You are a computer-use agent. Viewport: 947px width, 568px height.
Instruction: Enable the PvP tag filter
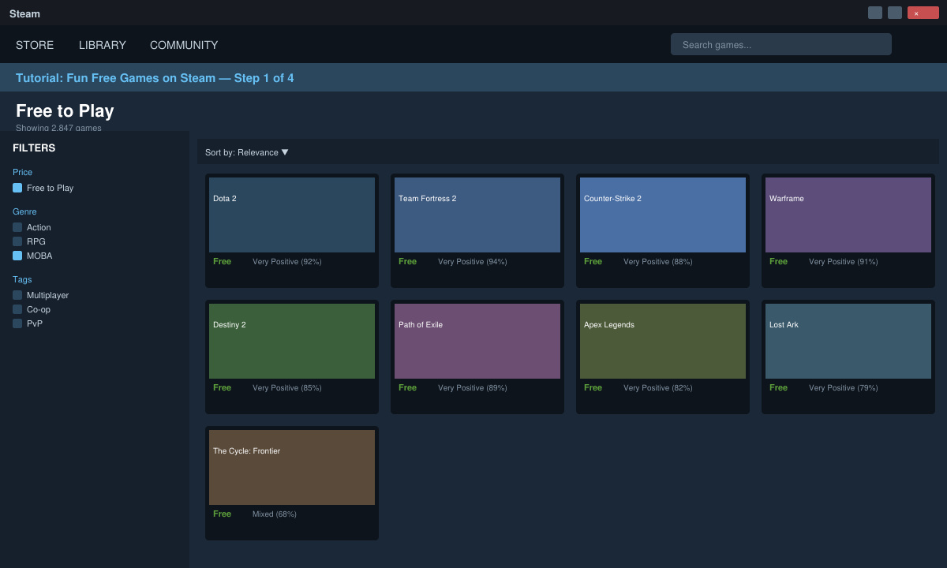pyautogui.click(x=17, y=323)
